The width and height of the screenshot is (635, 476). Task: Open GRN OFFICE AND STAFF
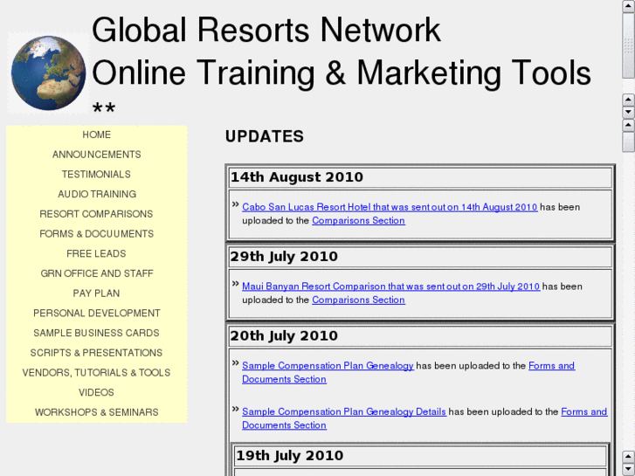click(96, 274)
